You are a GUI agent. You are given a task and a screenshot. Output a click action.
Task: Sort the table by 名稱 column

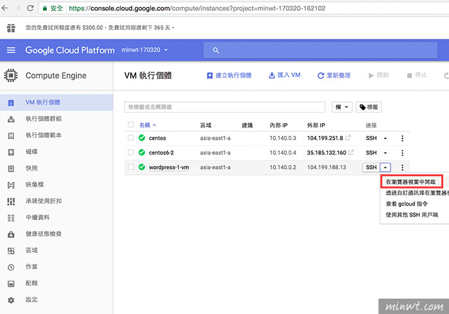point(148,125)
